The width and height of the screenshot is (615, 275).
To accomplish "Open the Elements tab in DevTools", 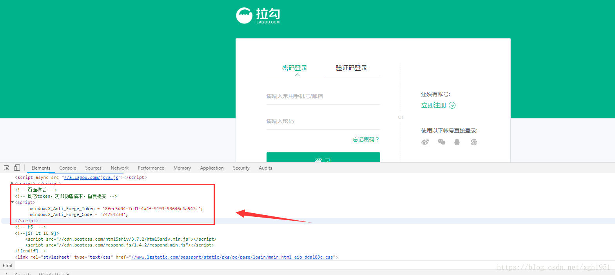I will (41, 168).
